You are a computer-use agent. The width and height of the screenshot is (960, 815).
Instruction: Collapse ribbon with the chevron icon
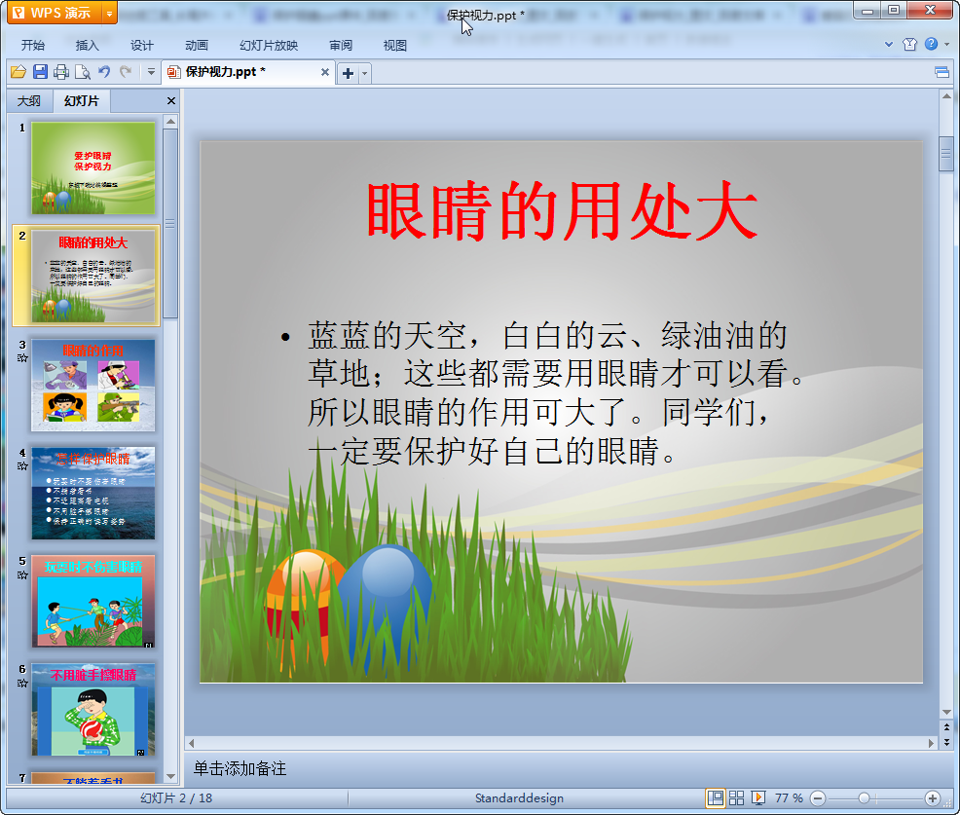point(889,44)
